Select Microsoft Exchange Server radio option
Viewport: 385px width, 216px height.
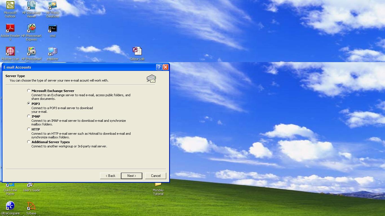click(29, 91)
